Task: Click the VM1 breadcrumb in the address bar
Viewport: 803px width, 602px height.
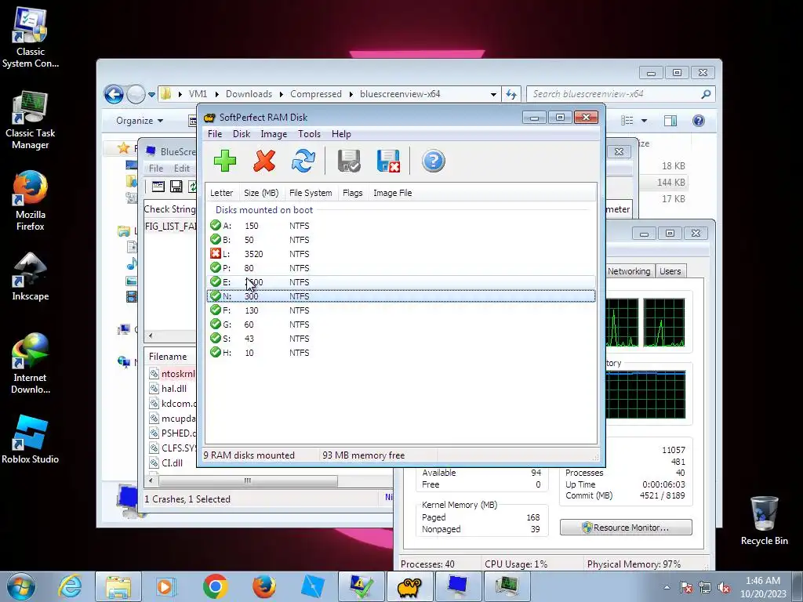Action: [x=198, y=94]
